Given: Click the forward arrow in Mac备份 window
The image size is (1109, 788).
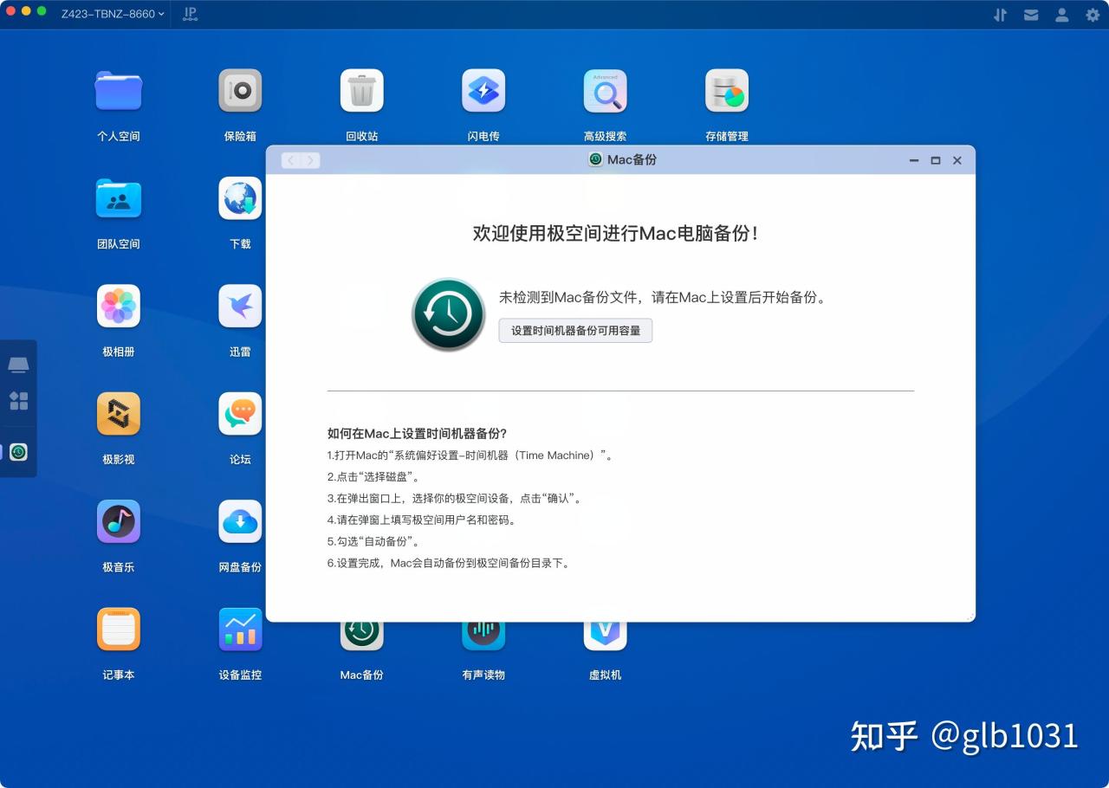Looking at the screenshot, I should 310,160.
